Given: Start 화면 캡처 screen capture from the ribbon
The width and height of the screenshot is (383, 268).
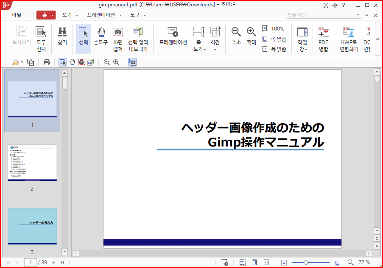Looking at the screenshot, I should (118, 39).
